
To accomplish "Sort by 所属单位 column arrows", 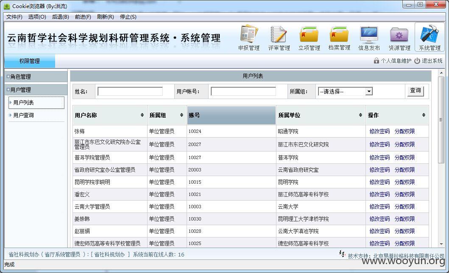I will click(360, 115).
